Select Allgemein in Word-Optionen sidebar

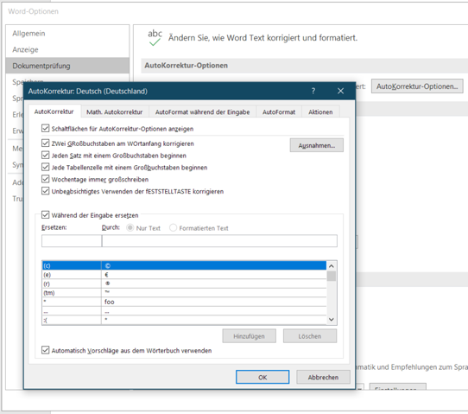pyautogui.click(x=67, y=34)
